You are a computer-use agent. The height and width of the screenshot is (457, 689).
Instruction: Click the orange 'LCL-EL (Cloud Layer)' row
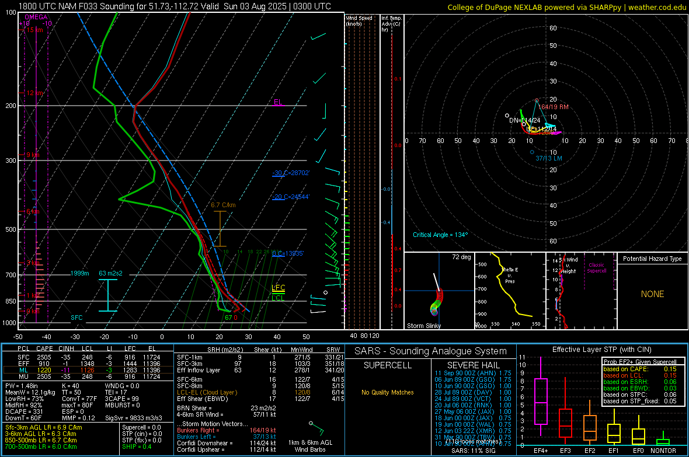(260, 392)
